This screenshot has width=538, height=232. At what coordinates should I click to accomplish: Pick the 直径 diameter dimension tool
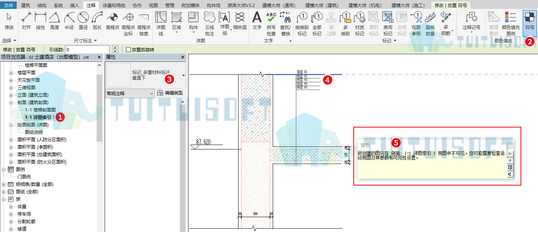click(83, 21)
